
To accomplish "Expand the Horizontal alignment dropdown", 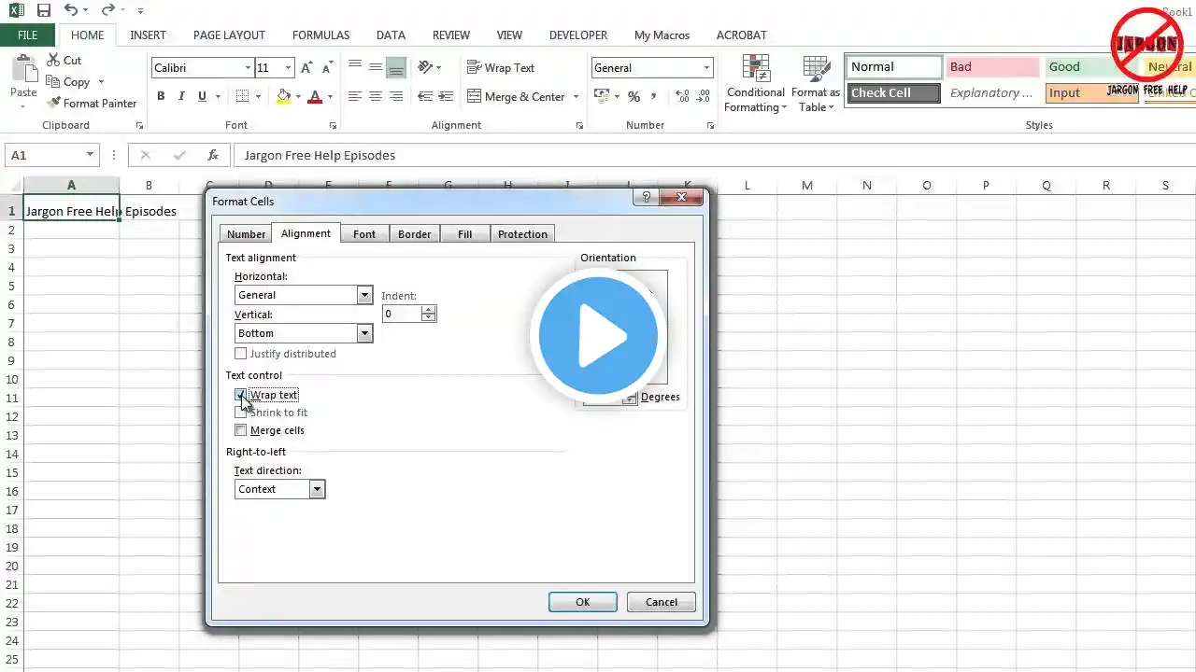I will click(364, 295).
